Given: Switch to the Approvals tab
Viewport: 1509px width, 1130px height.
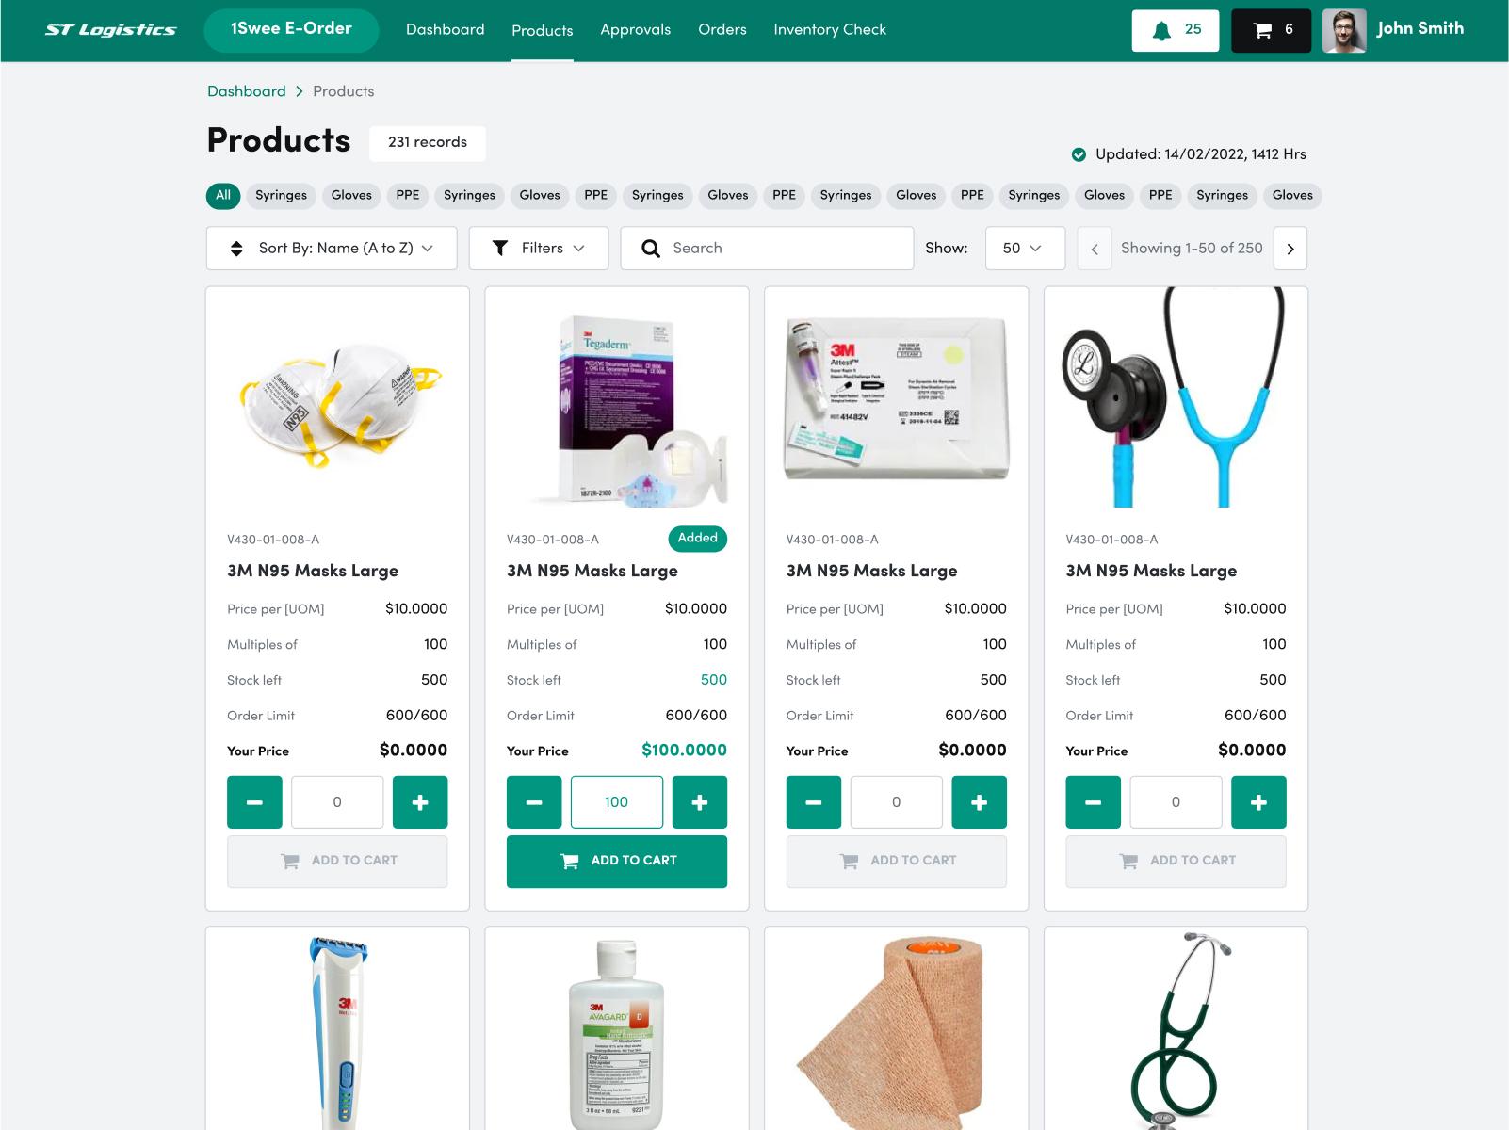Looking at the screenshot, I should (x=636, y=30).
